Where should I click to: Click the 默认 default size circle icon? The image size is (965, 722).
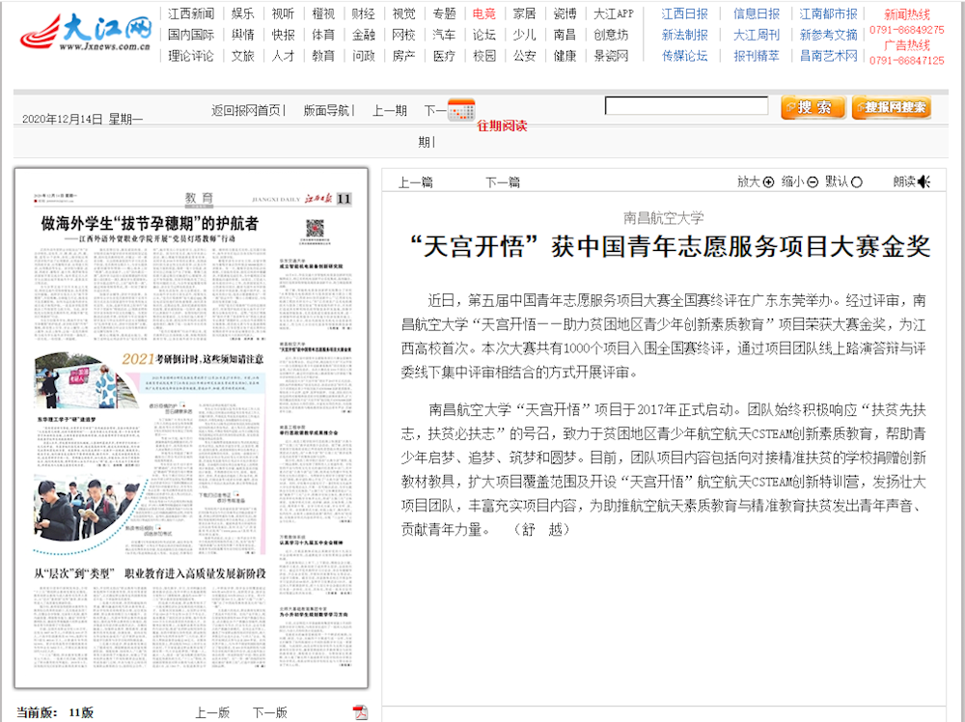click(856, 181)
